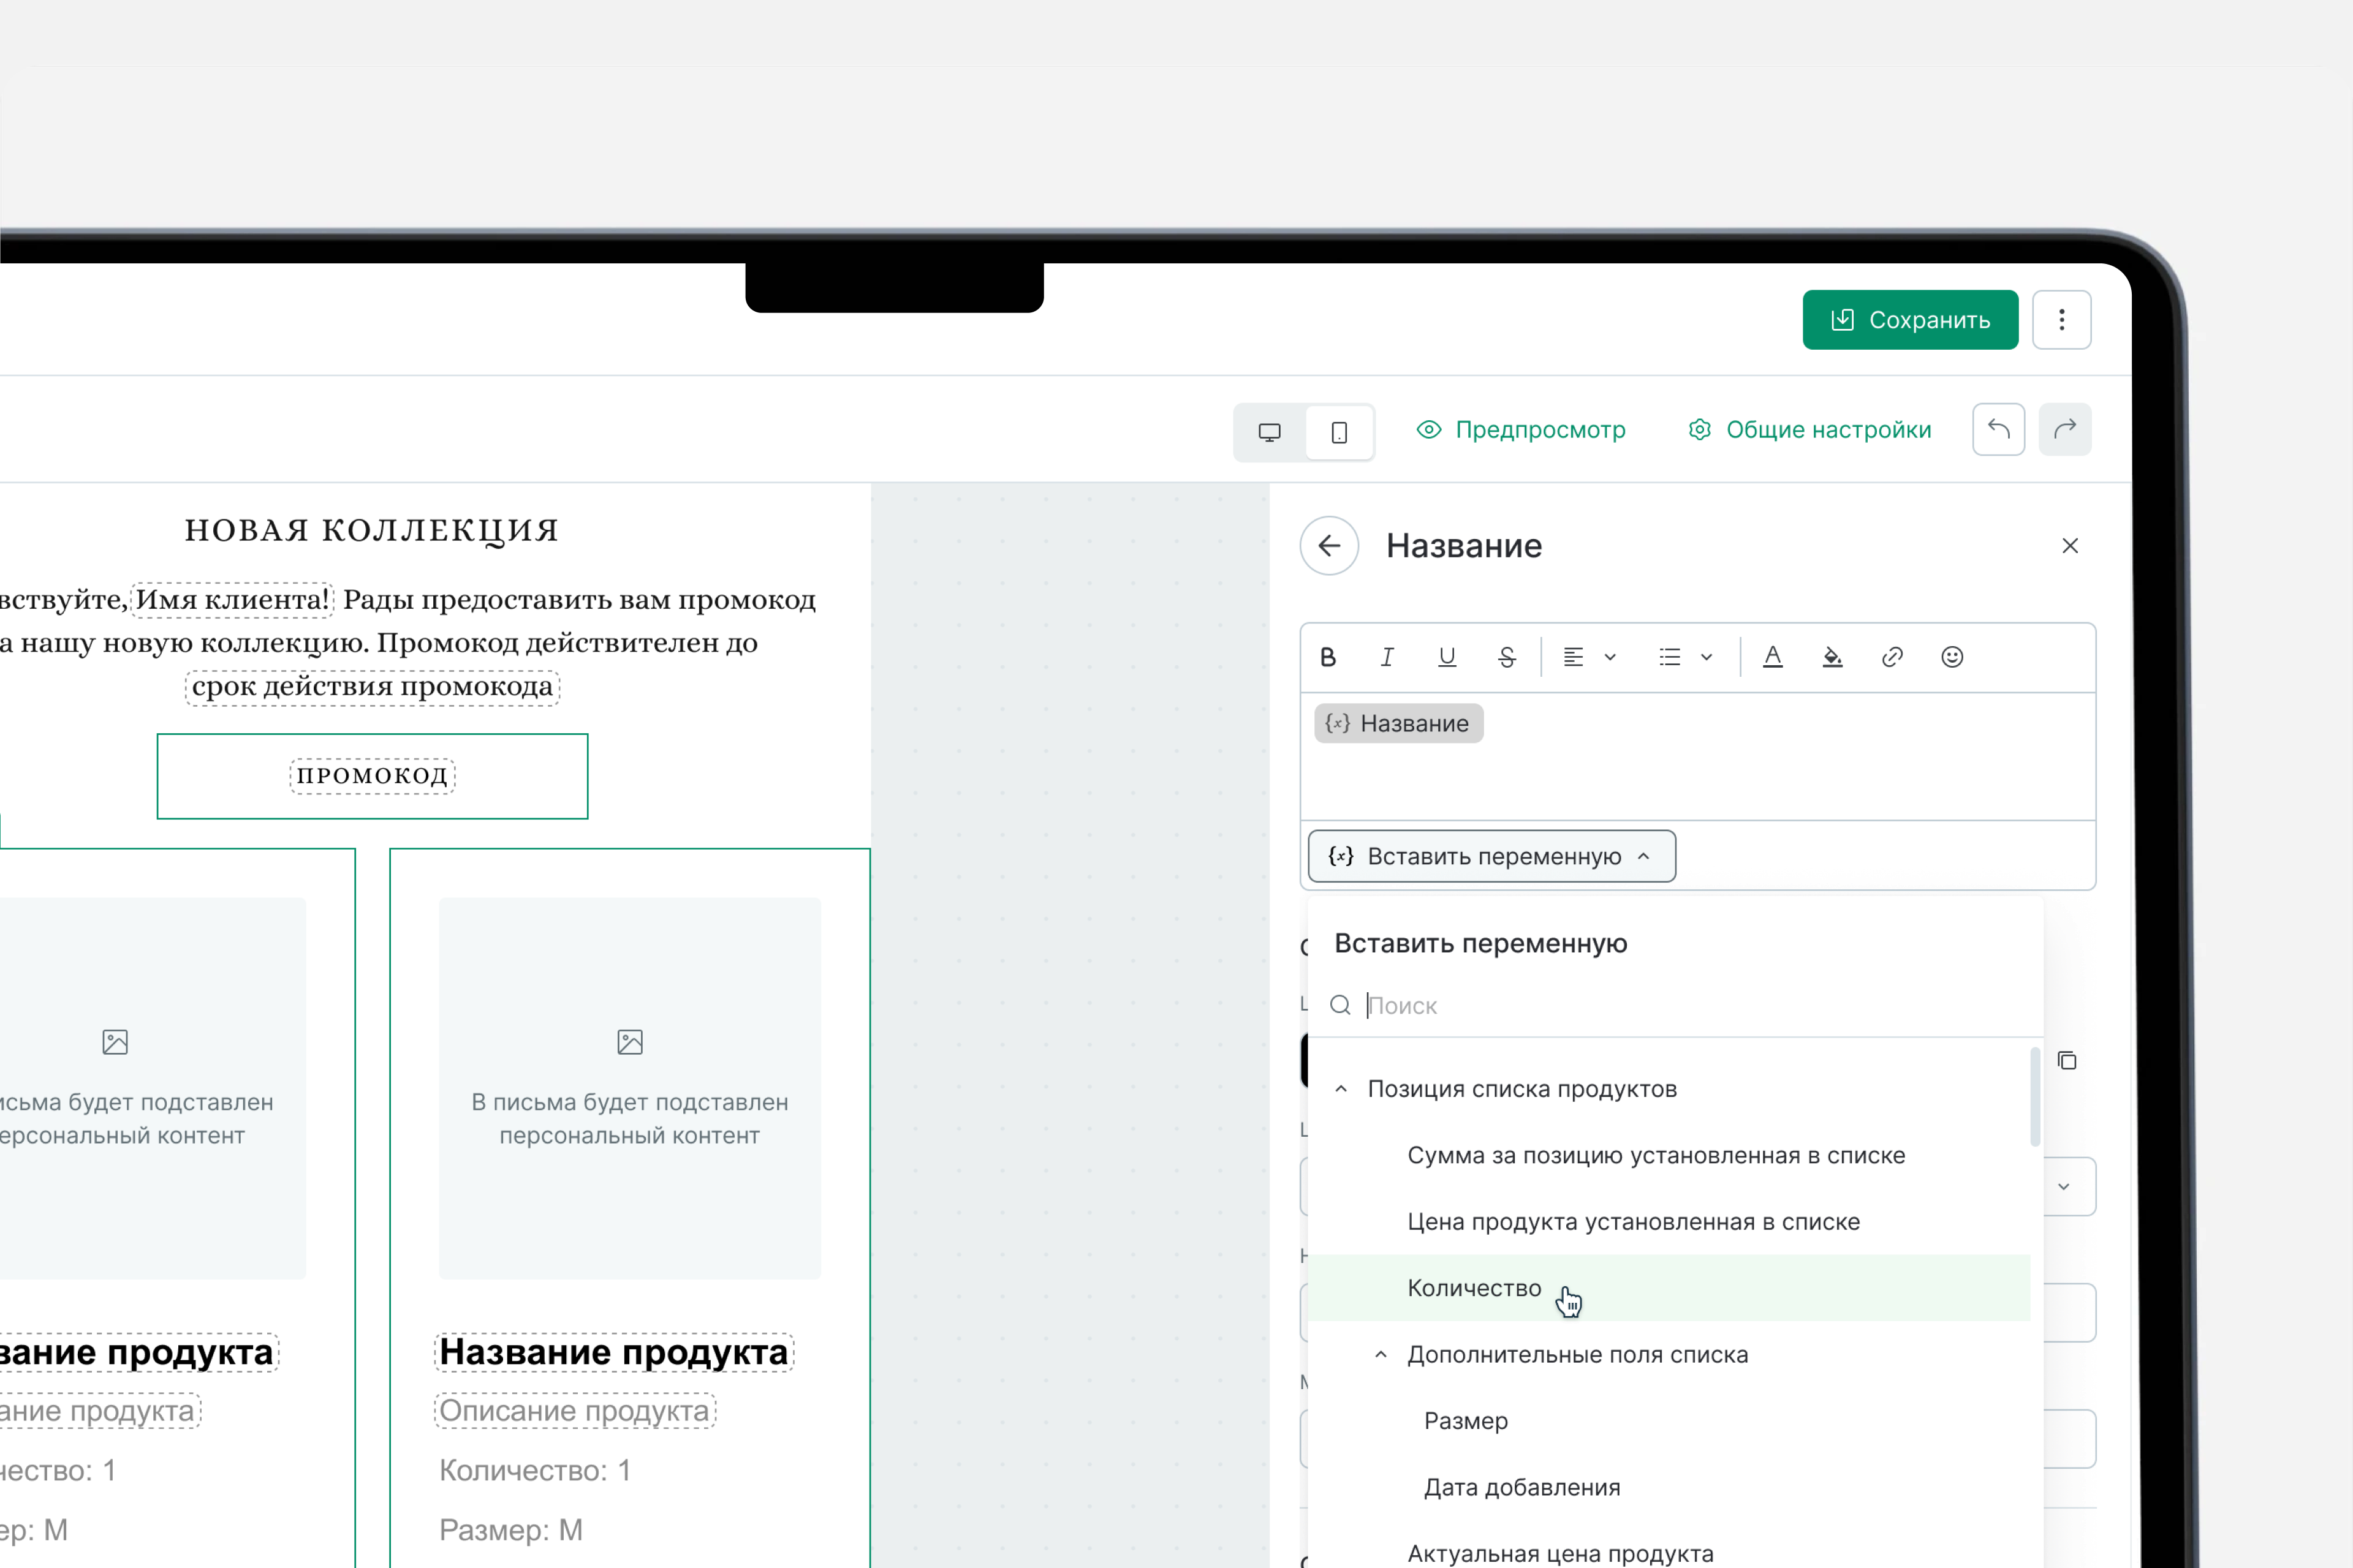Open the three-dot more options menu
Screen dimensions: 2353x1568
[2061, 320]
